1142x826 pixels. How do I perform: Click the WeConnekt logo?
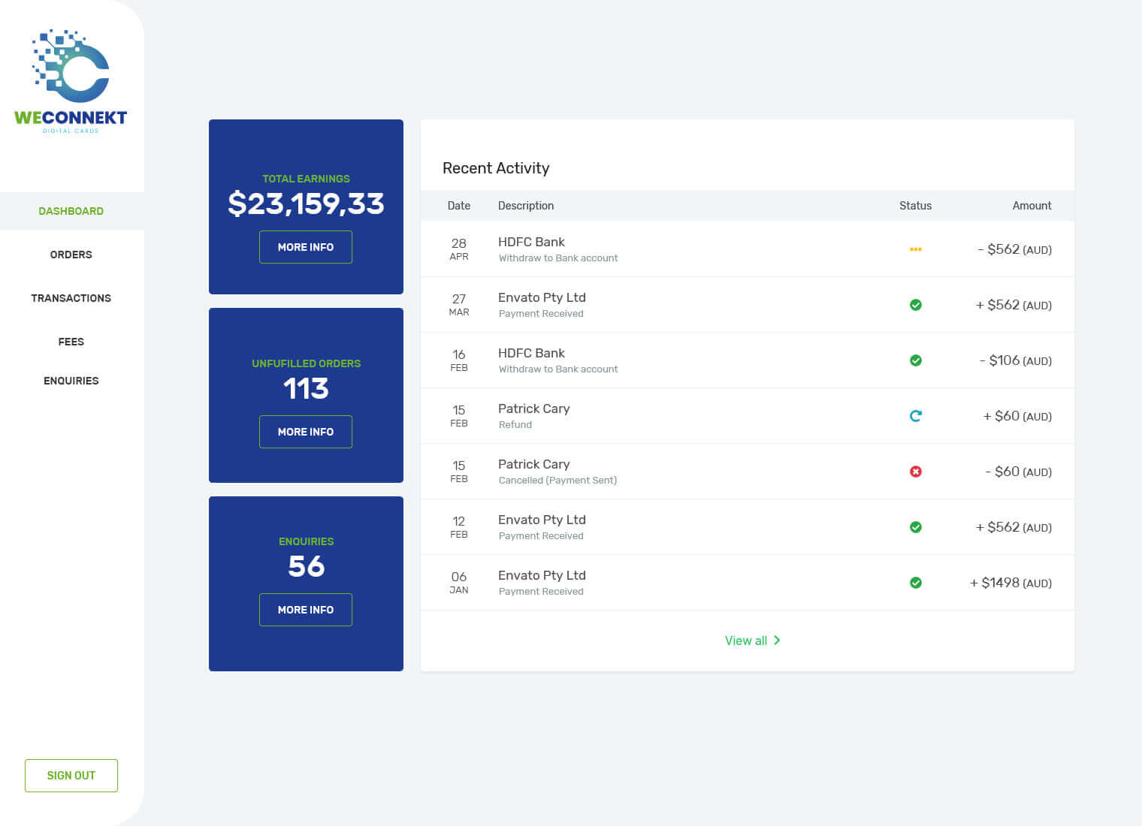[x=71, y=81]
